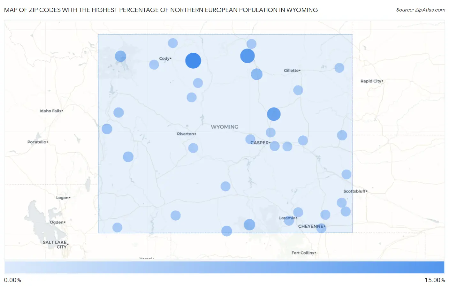Click the bubble southeast of Gillette
Screen dimensions: 449x287
click(x=298, y=90)
